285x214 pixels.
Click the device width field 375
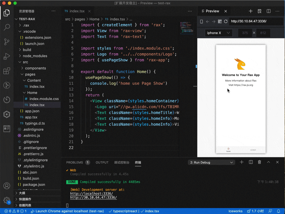click(245, 33)
